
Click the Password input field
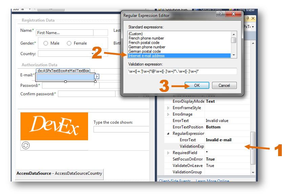pyautogui.click(x=71, y=86)
